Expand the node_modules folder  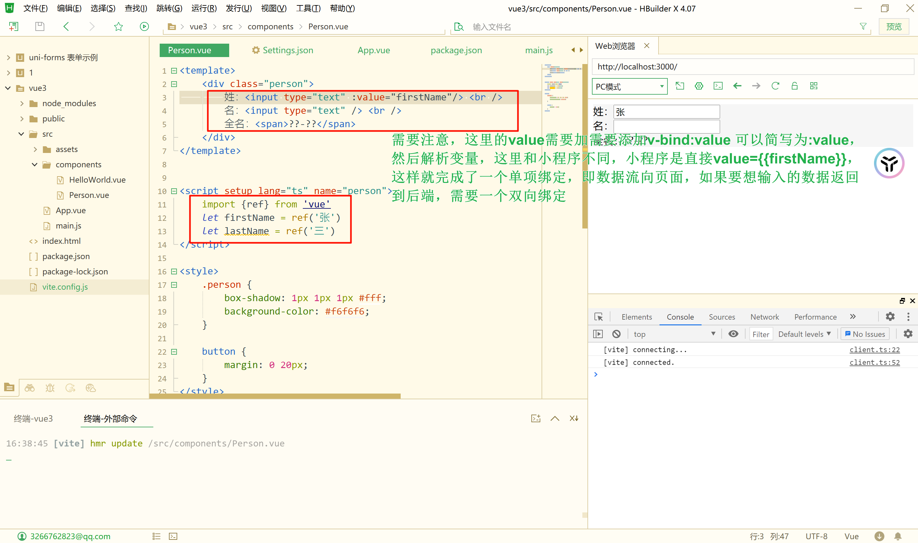point(22,104)
